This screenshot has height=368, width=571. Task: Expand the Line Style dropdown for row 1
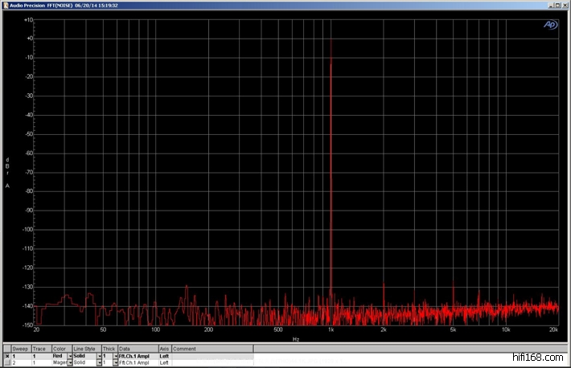98,356
